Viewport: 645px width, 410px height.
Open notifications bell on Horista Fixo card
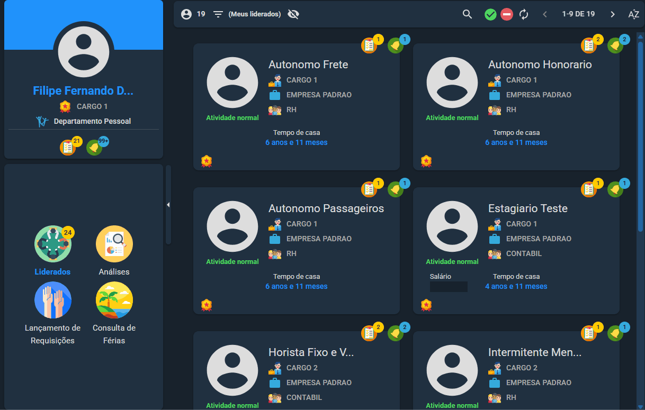pos(395,334)
